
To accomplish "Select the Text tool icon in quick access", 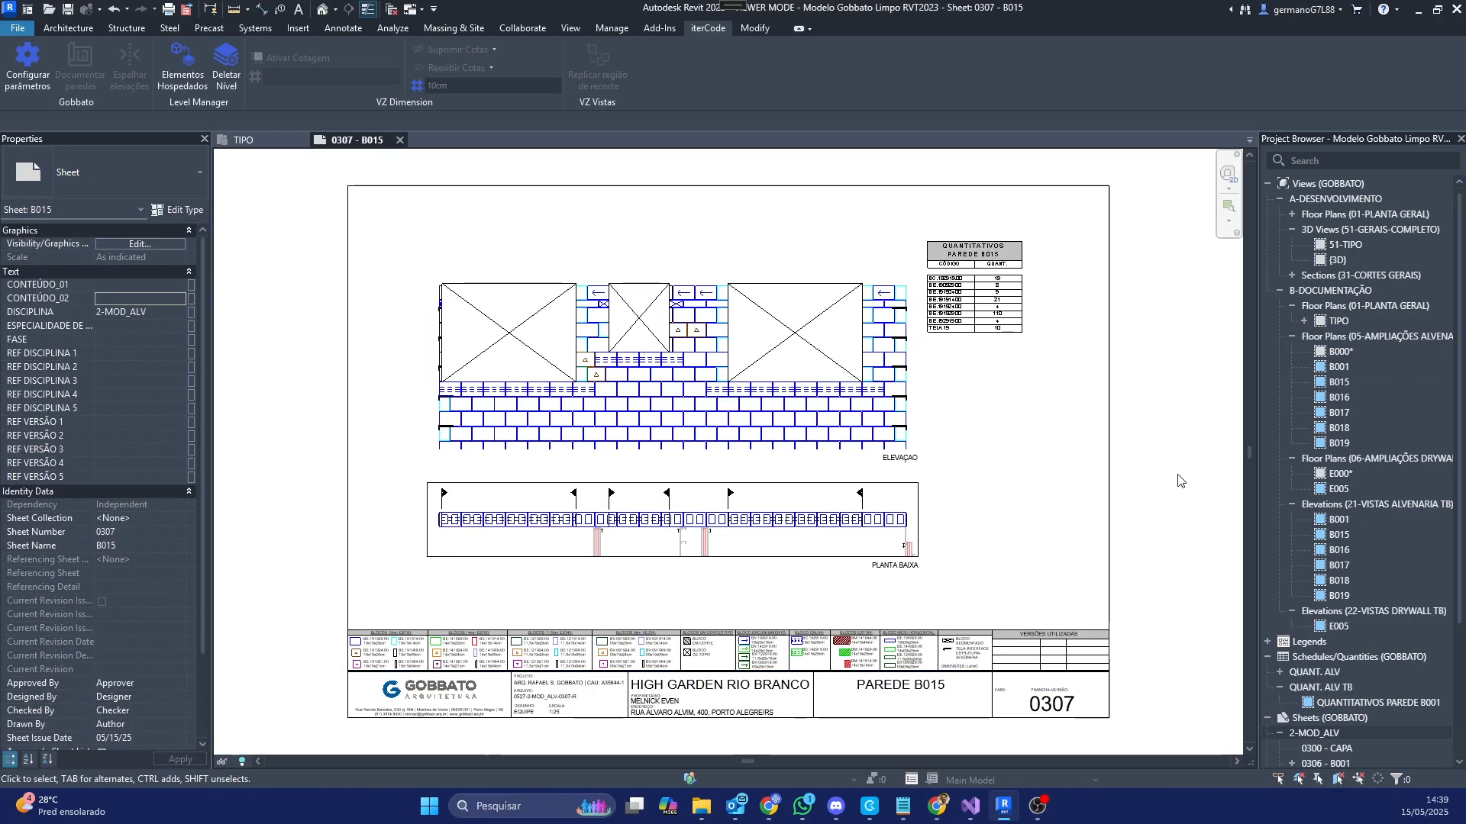I will [299, 9].
